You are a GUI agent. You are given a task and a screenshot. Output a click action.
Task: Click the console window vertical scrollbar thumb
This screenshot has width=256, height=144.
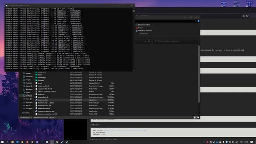click(x=134, y=11)
